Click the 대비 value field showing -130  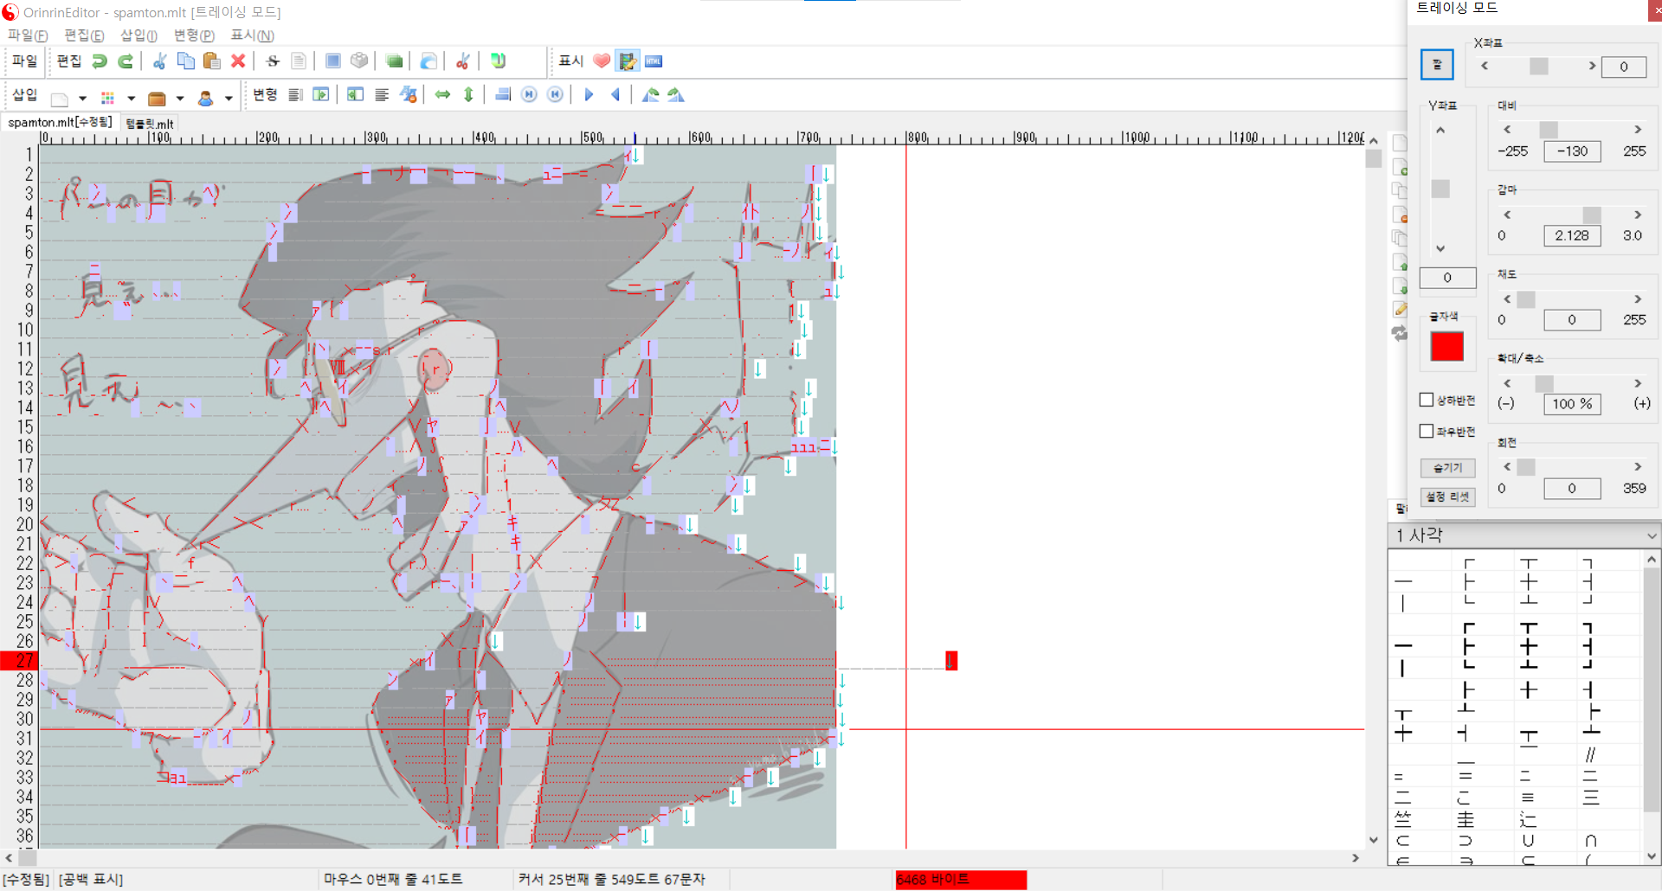pyautogui.click(x=1572, y=151)
